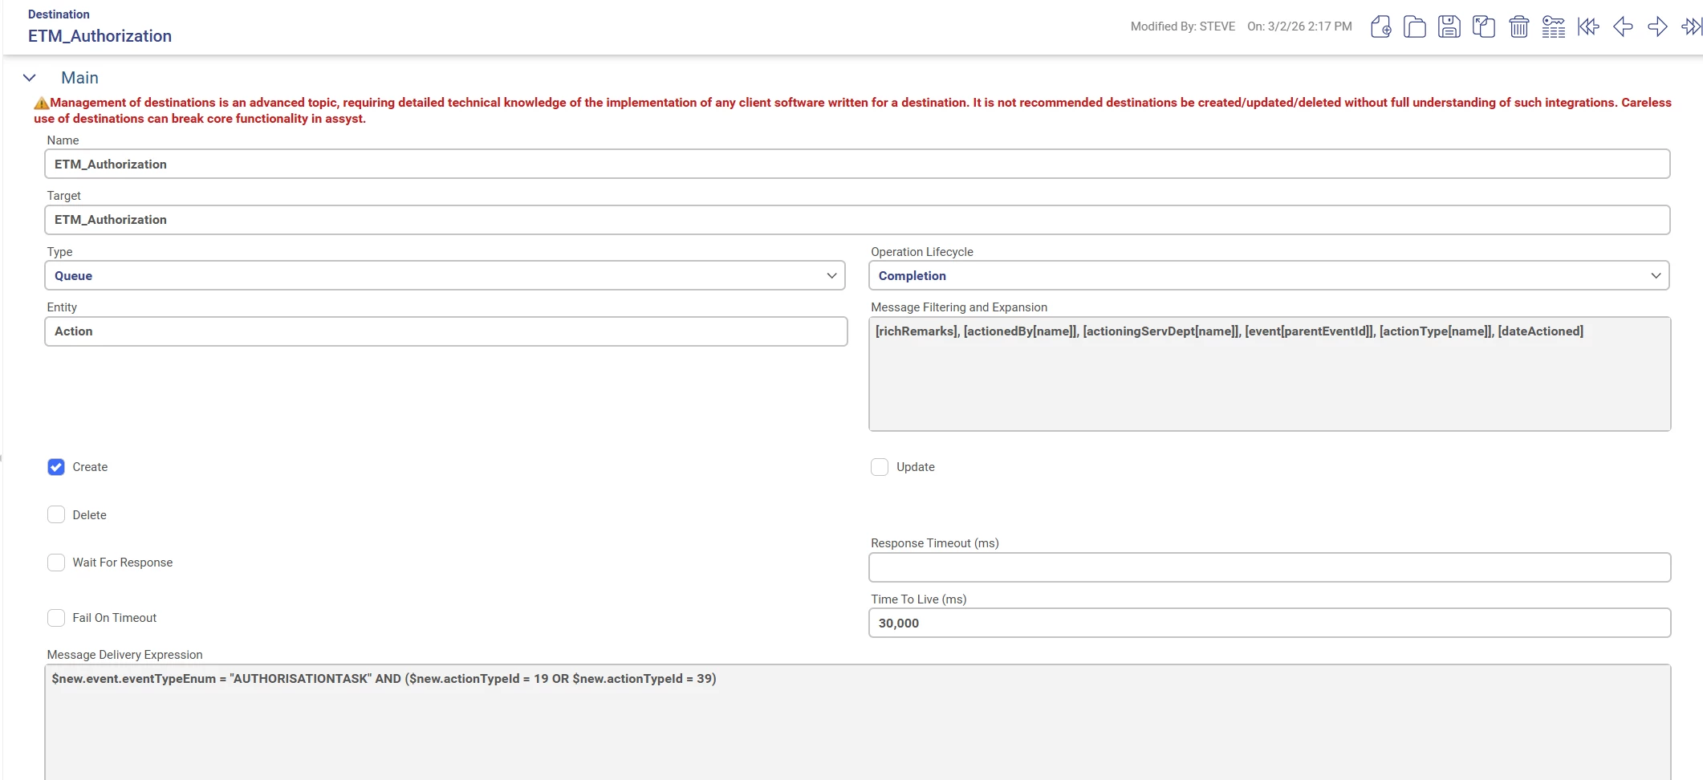
Task: Open the Operation Lifecycle dropdown
Action: pos(1269,276)
